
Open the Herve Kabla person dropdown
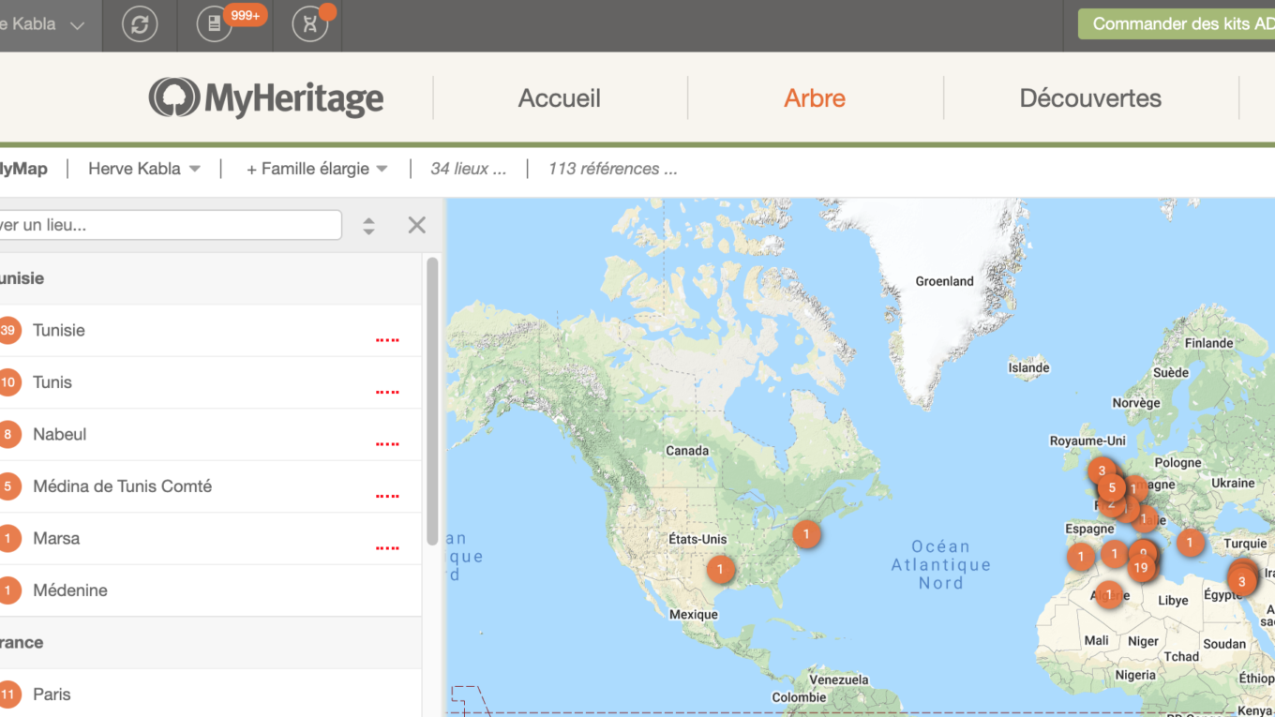[144, 169]
